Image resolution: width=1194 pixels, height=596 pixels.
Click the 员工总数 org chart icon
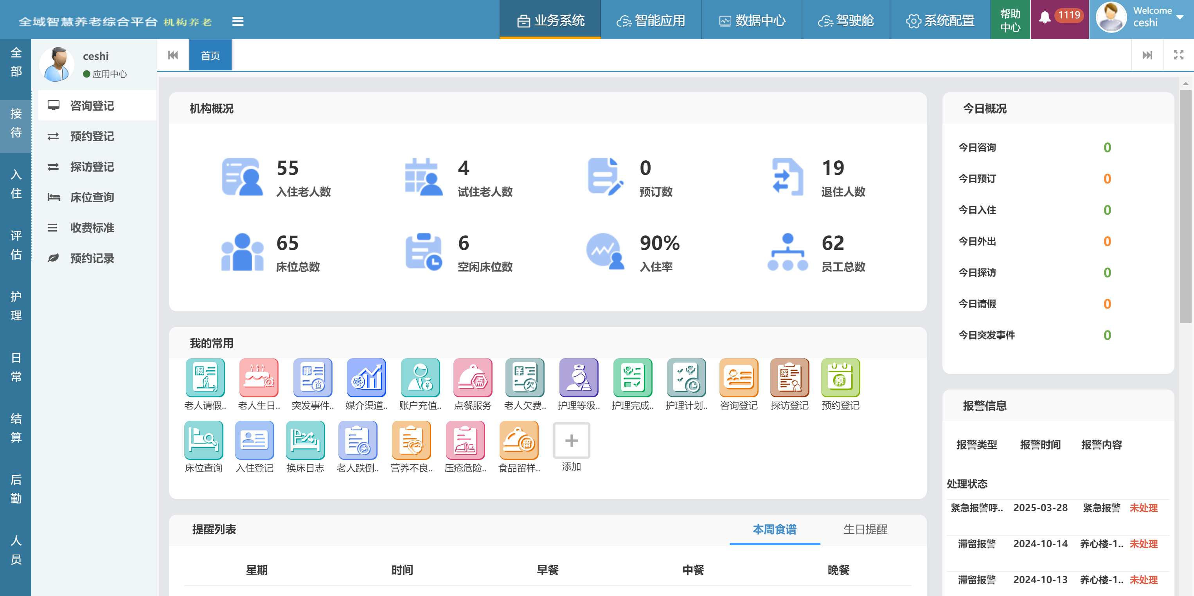point(788,251)
